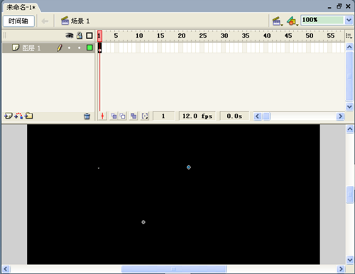The image size is (355, 274).
Task: Click frame 20 on timeline ruler
Action: (x=182, y=35)
